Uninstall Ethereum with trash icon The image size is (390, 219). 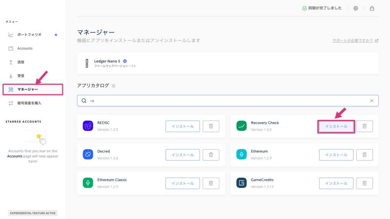pos(364,155)
